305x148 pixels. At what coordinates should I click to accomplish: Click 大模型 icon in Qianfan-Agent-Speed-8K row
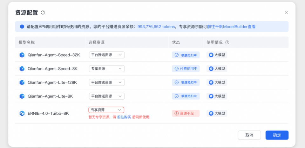tap(211, 69)
